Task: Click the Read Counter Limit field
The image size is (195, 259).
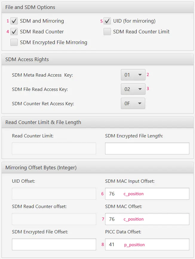Action: click(54, 148)
